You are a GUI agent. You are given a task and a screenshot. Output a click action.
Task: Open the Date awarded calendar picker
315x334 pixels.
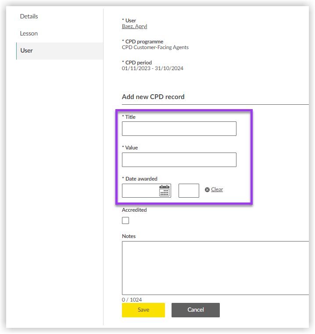coord(165,191)
